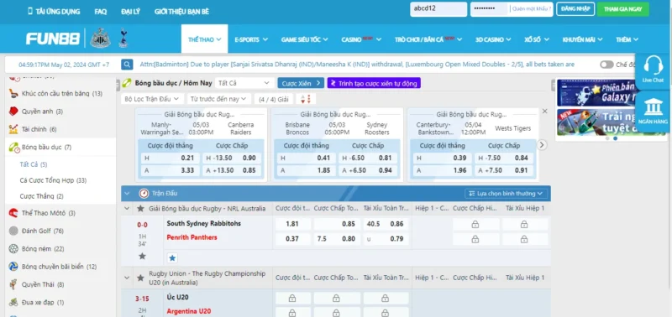Select Quyền anh boxing glove icon
Image resolution: width=672 pixels, height=317 pixels.
point(13,112)
